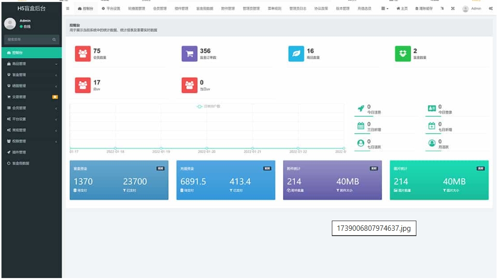Image resolution: width=498 pixels, height=280 pixels.
Task: Go to 主页 link in top bar
Action: [402, 9]
